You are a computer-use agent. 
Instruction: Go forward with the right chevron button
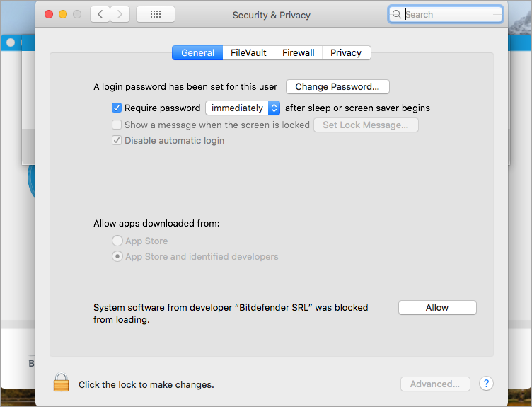120,14
